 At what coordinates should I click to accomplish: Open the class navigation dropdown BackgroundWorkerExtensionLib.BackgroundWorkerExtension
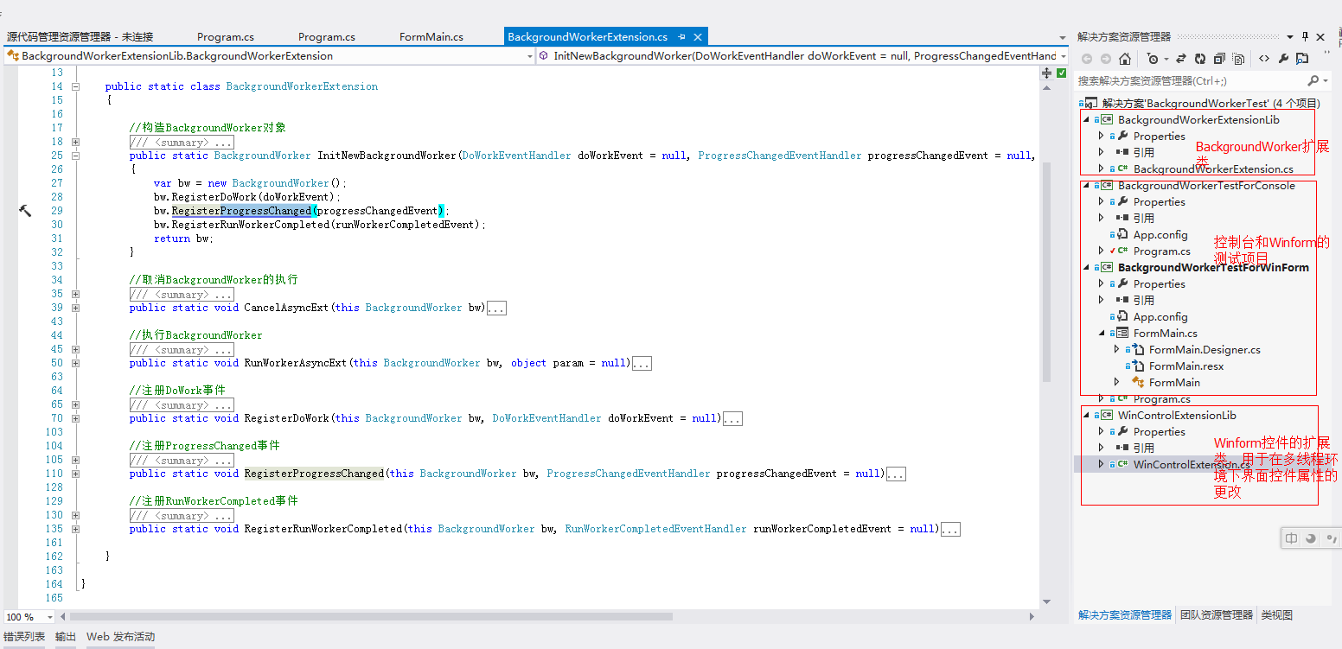click(270, 56)
